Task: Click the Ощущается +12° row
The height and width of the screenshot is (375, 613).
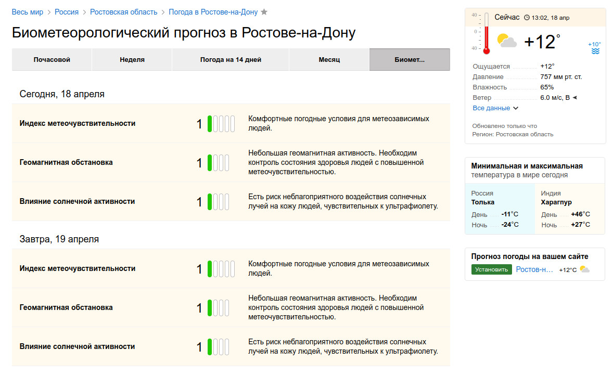Action: pyautogui.click(x=513, y=67)
